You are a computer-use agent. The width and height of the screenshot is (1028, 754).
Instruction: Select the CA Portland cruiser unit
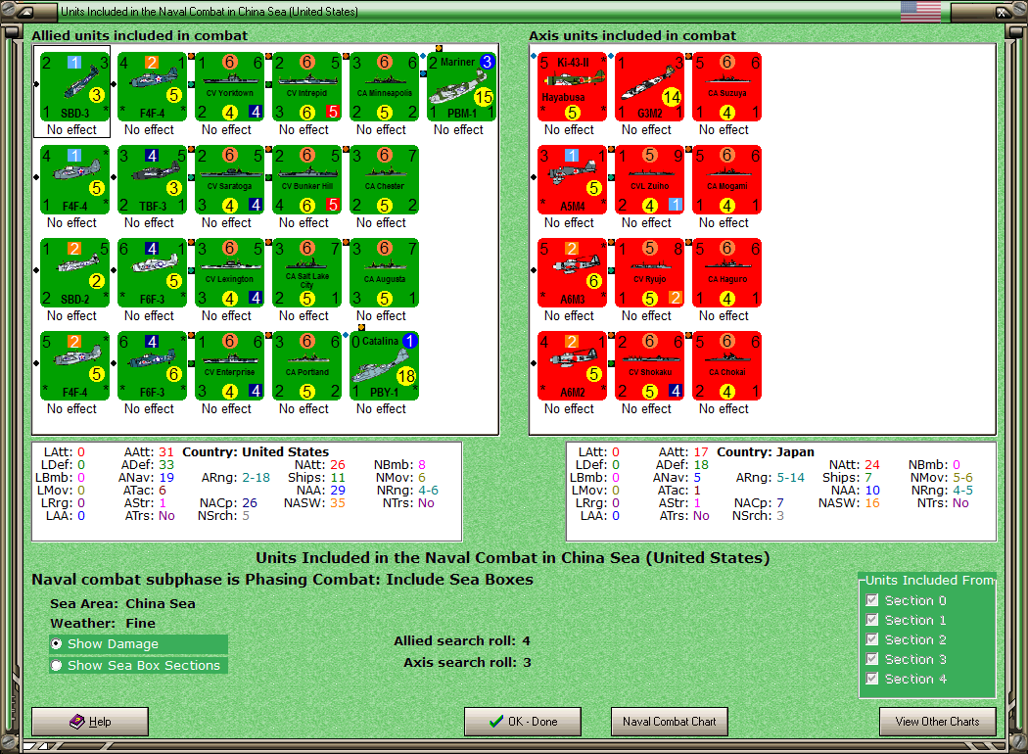point(306,366)
